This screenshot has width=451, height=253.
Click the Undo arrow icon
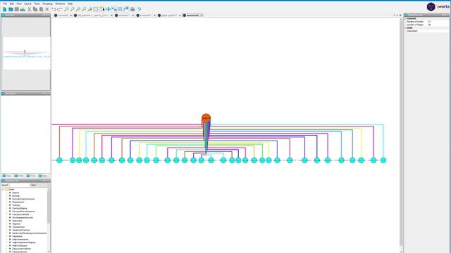pos(54,9)
